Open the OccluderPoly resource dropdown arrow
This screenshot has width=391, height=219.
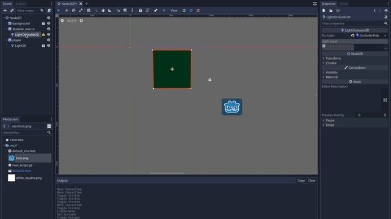pos(386,35)
